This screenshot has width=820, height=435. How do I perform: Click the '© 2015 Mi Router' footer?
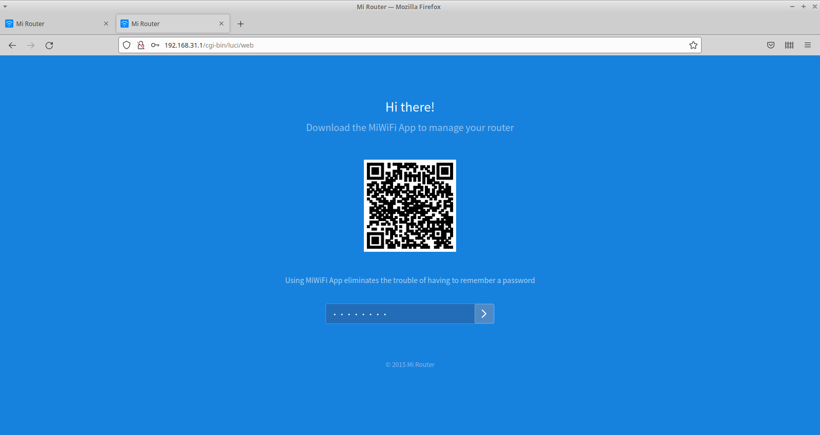(410, 364)
